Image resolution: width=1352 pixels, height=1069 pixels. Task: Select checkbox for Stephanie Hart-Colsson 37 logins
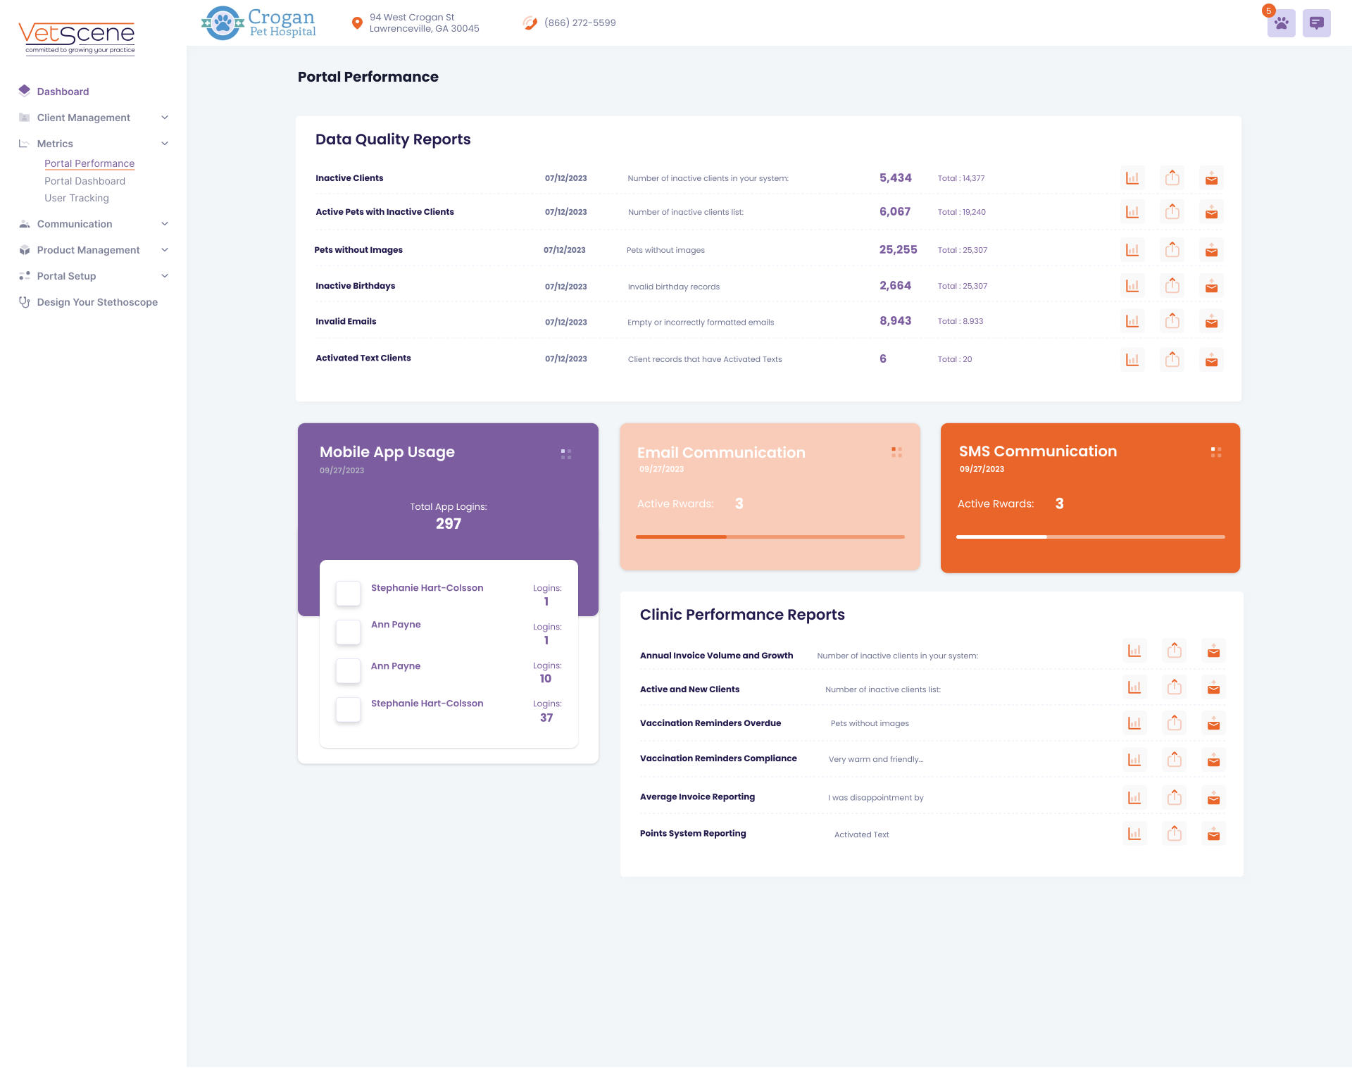(348, 710)
